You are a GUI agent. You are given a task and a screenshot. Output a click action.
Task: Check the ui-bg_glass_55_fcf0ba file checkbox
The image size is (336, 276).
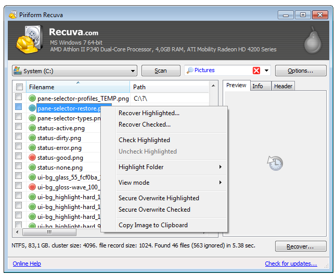click(19, 176)
